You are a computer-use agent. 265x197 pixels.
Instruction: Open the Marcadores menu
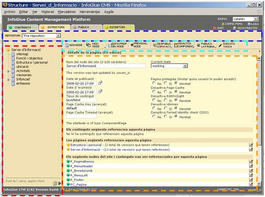[66, 12]
